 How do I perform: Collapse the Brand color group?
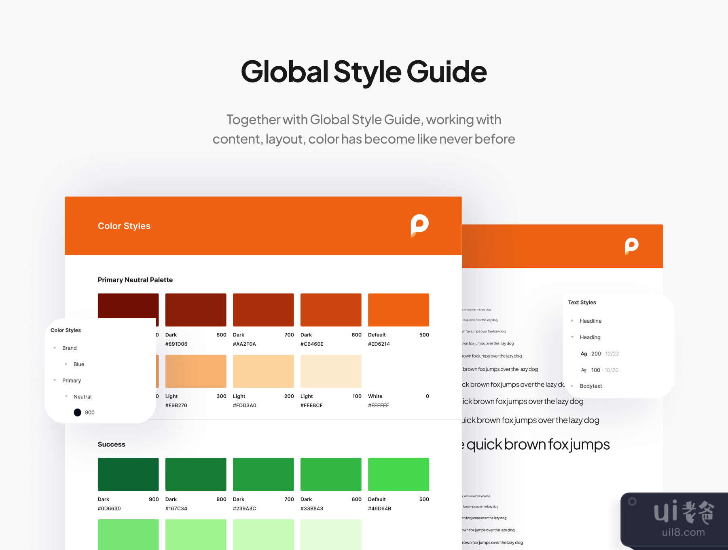click(x=55, y=348)
